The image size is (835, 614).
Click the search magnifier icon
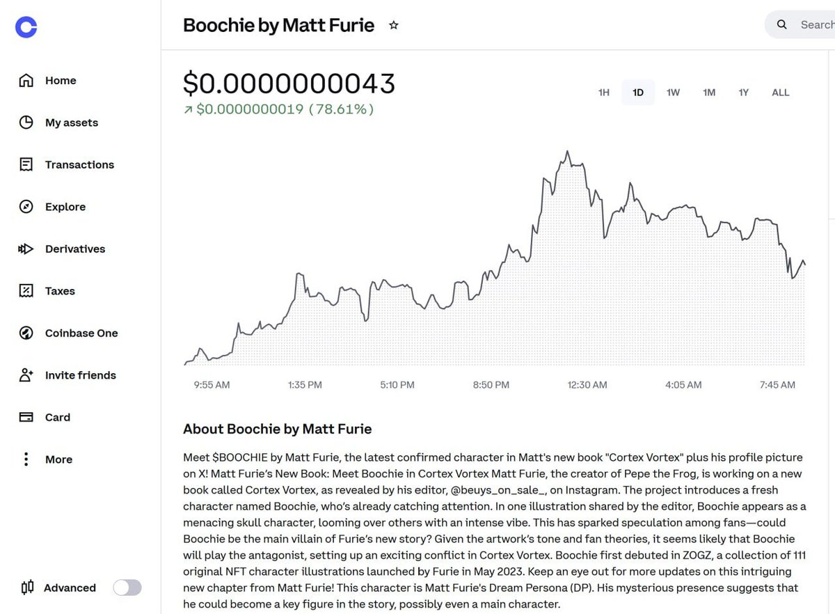[782, 25]
